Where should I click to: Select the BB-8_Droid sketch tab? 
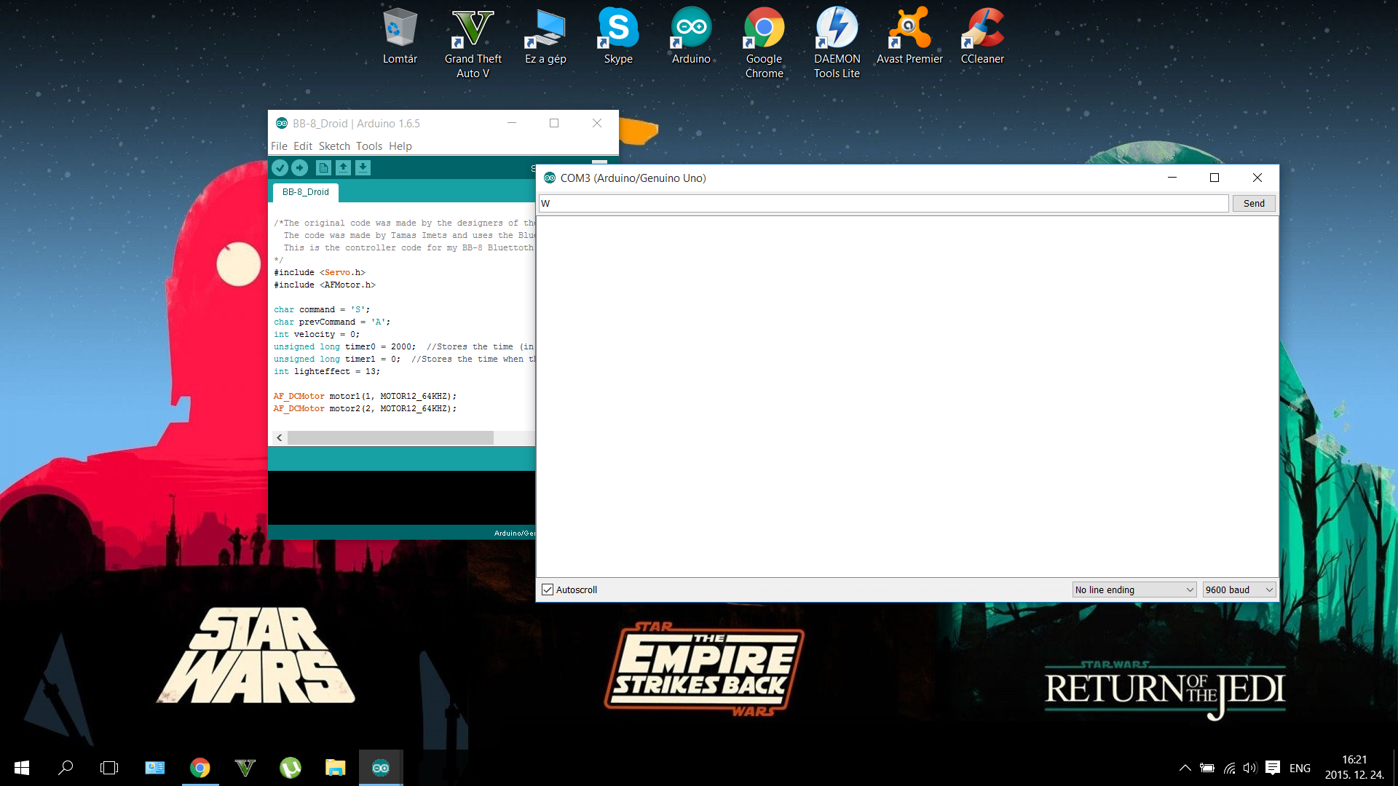[x=306, y=192]
